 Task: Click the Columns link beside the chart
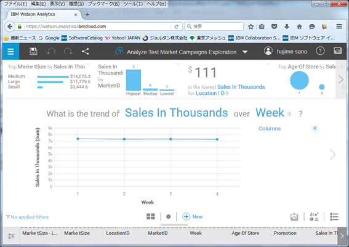(270, 129)
